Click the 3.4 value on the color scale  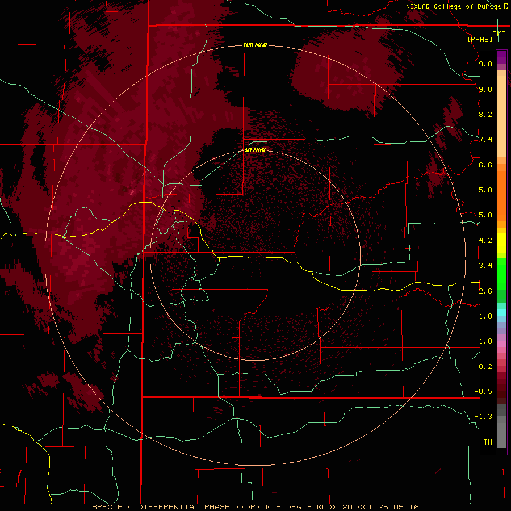(485, 266)
